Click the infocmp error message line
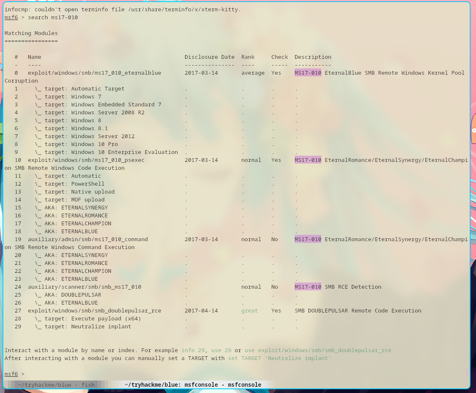 point(123,10)
